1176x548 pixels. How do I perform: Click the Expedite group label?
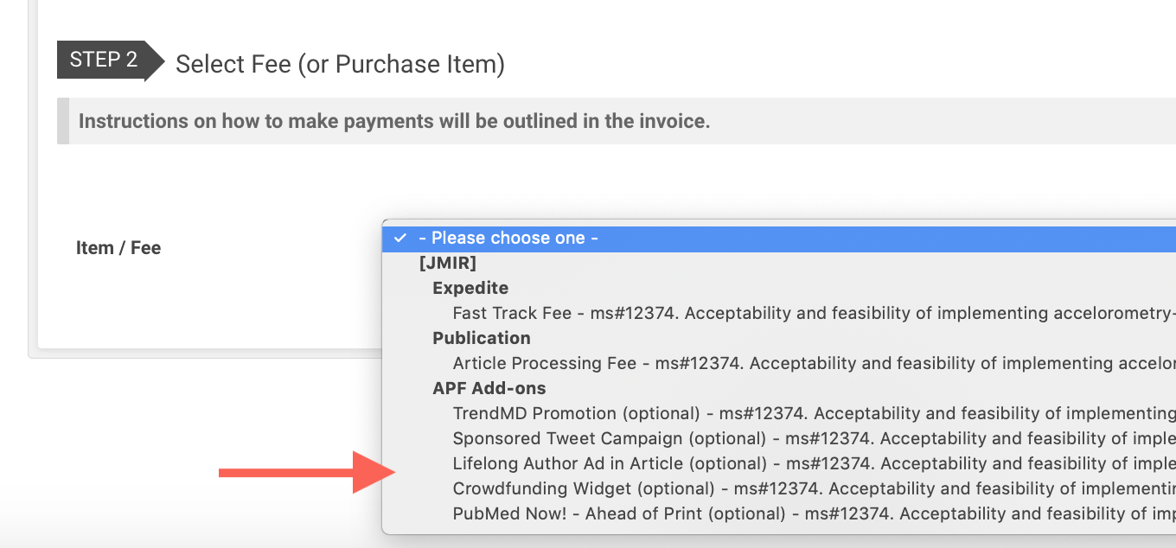(x=470, y=288)
